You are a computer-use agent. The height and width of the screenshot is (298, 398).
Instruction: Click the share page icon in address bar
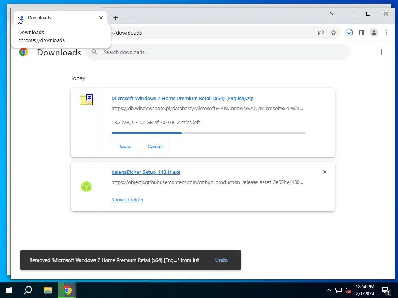point(321,33)
